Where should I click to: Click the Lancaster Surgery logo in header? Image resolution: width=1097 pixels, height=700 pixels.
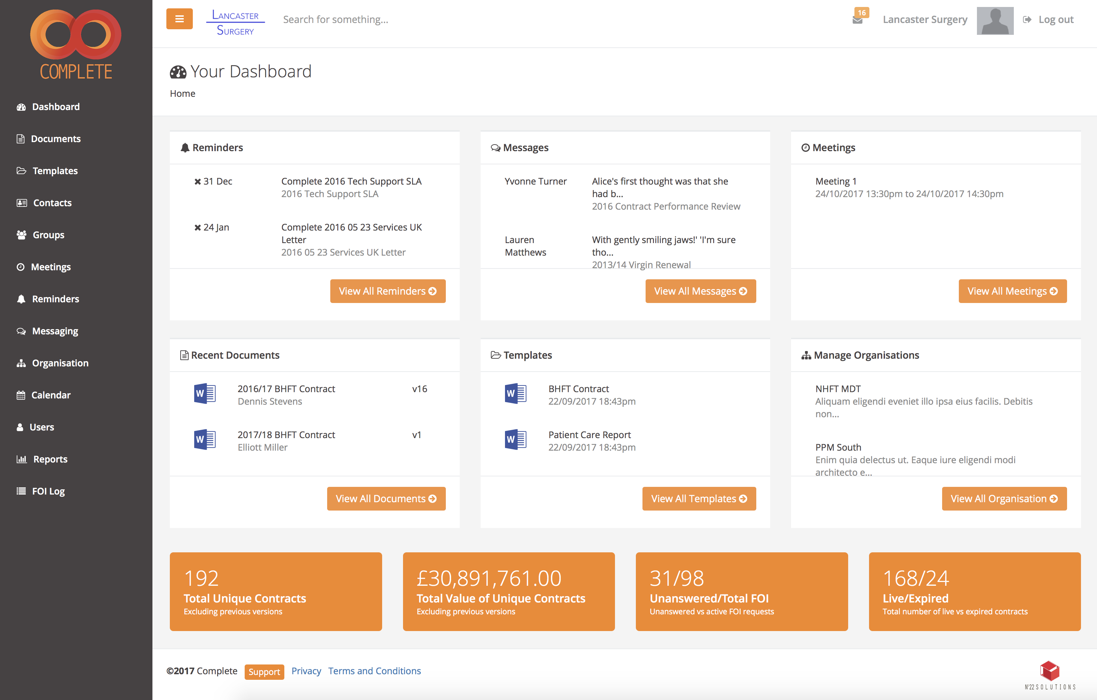click(235, 22)
